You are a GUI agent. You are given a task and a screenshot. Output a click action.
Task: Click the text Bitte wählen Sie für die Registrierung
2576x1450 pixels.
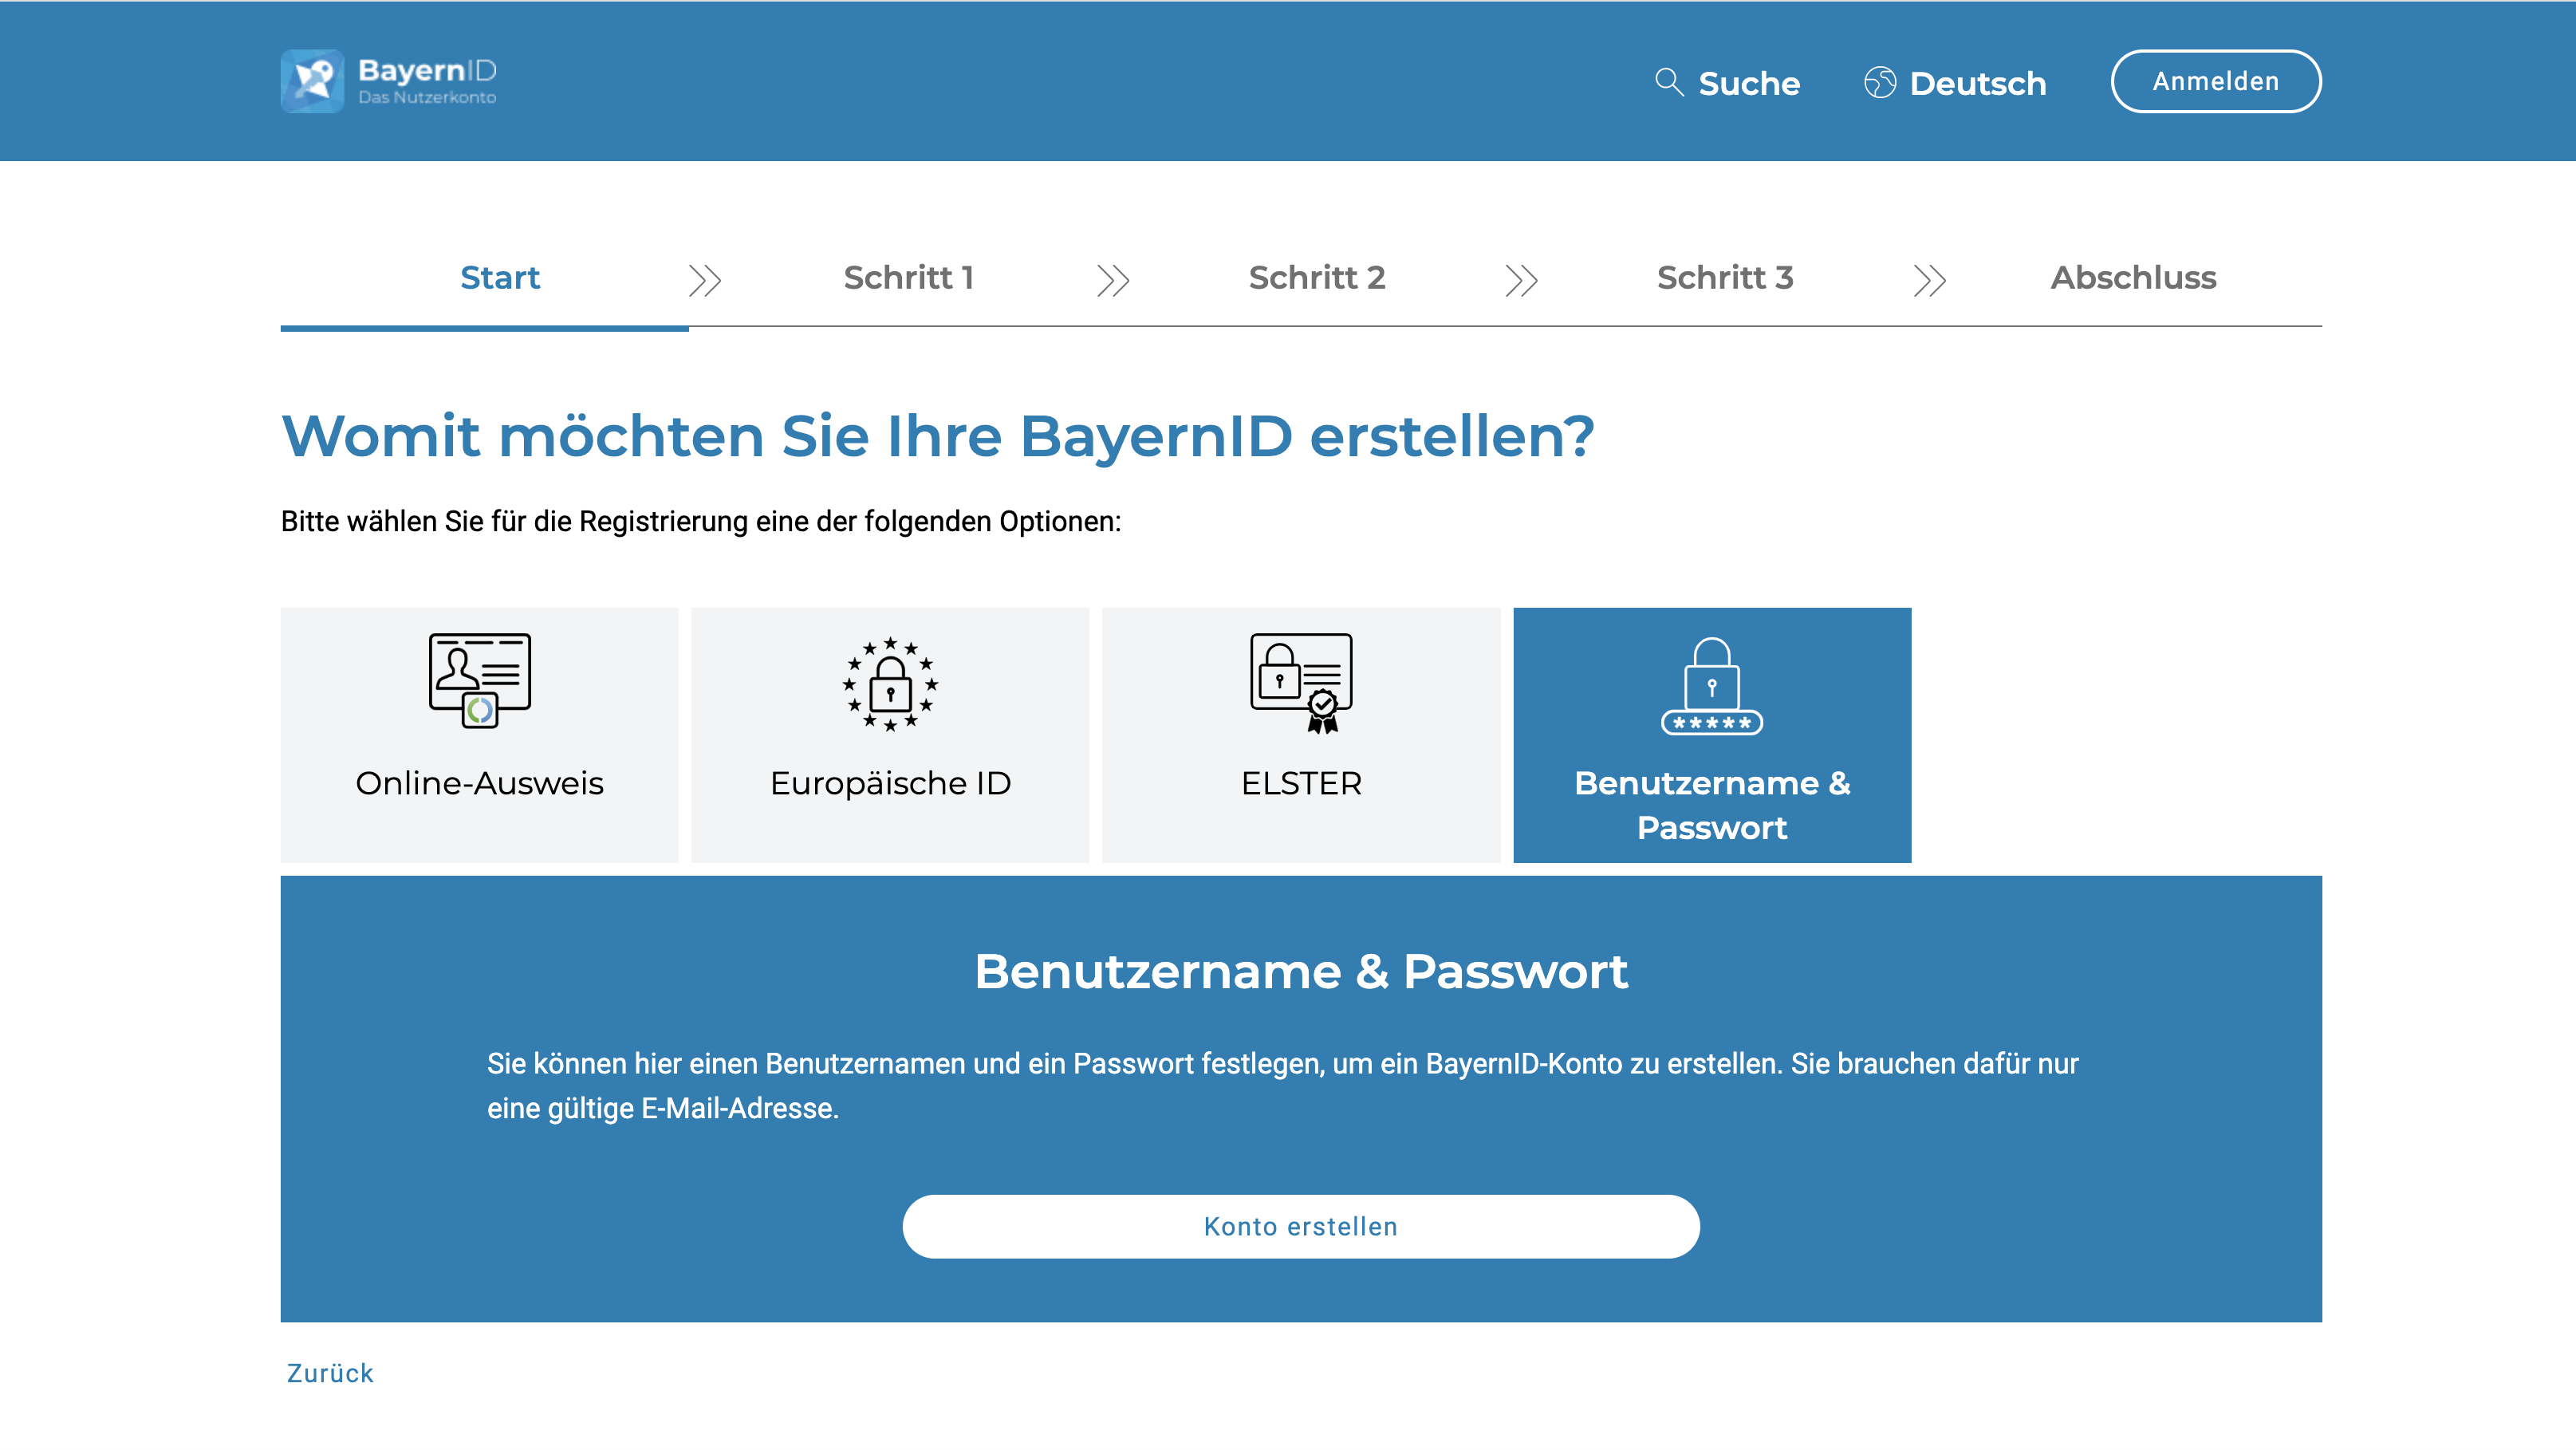(x=701, y=521)
